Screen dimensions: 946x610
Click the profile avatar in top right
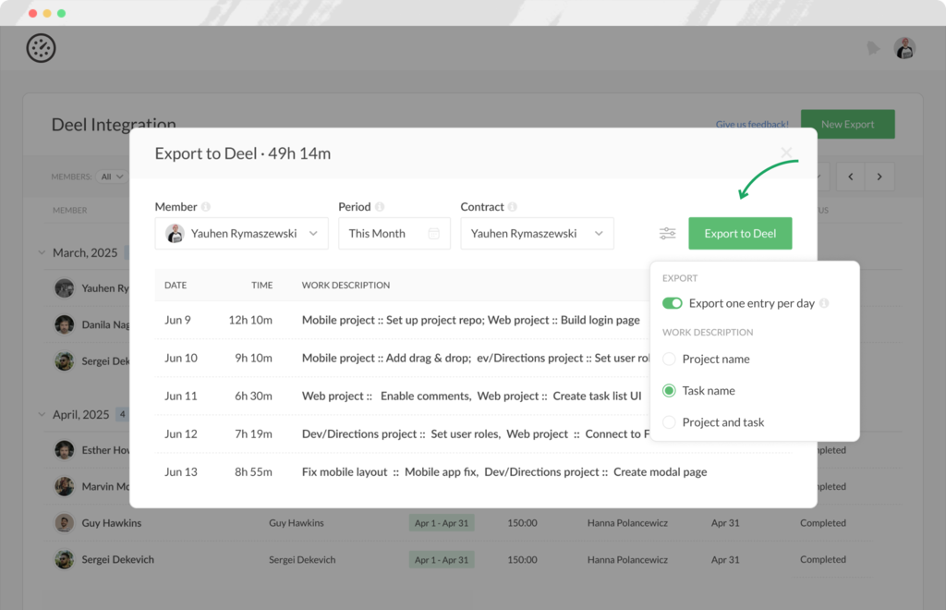pyautogui.click(x=904, y=48)
